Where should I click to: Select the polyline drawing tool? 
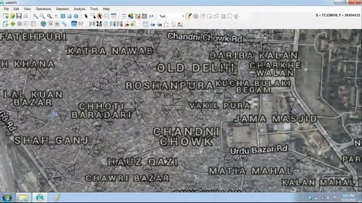[216, 16]
